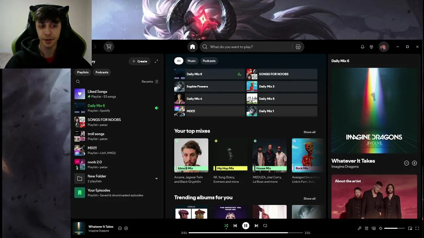Hide Whatever It Takes in side panel
The image size is (424, 238).
click(x=406, y=163)
